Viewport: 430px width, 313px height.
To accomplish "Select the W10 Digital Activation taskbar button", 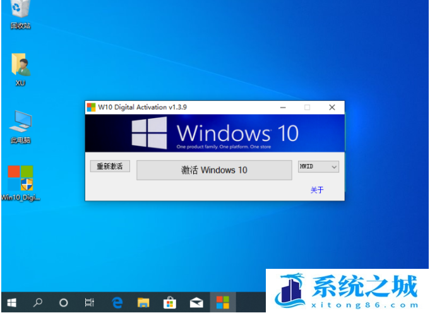I will point(223,302).
